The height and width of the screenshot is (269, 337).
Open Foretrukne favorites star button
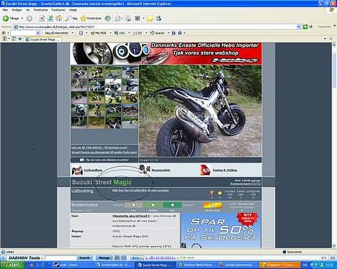click(x=91, y=18)
